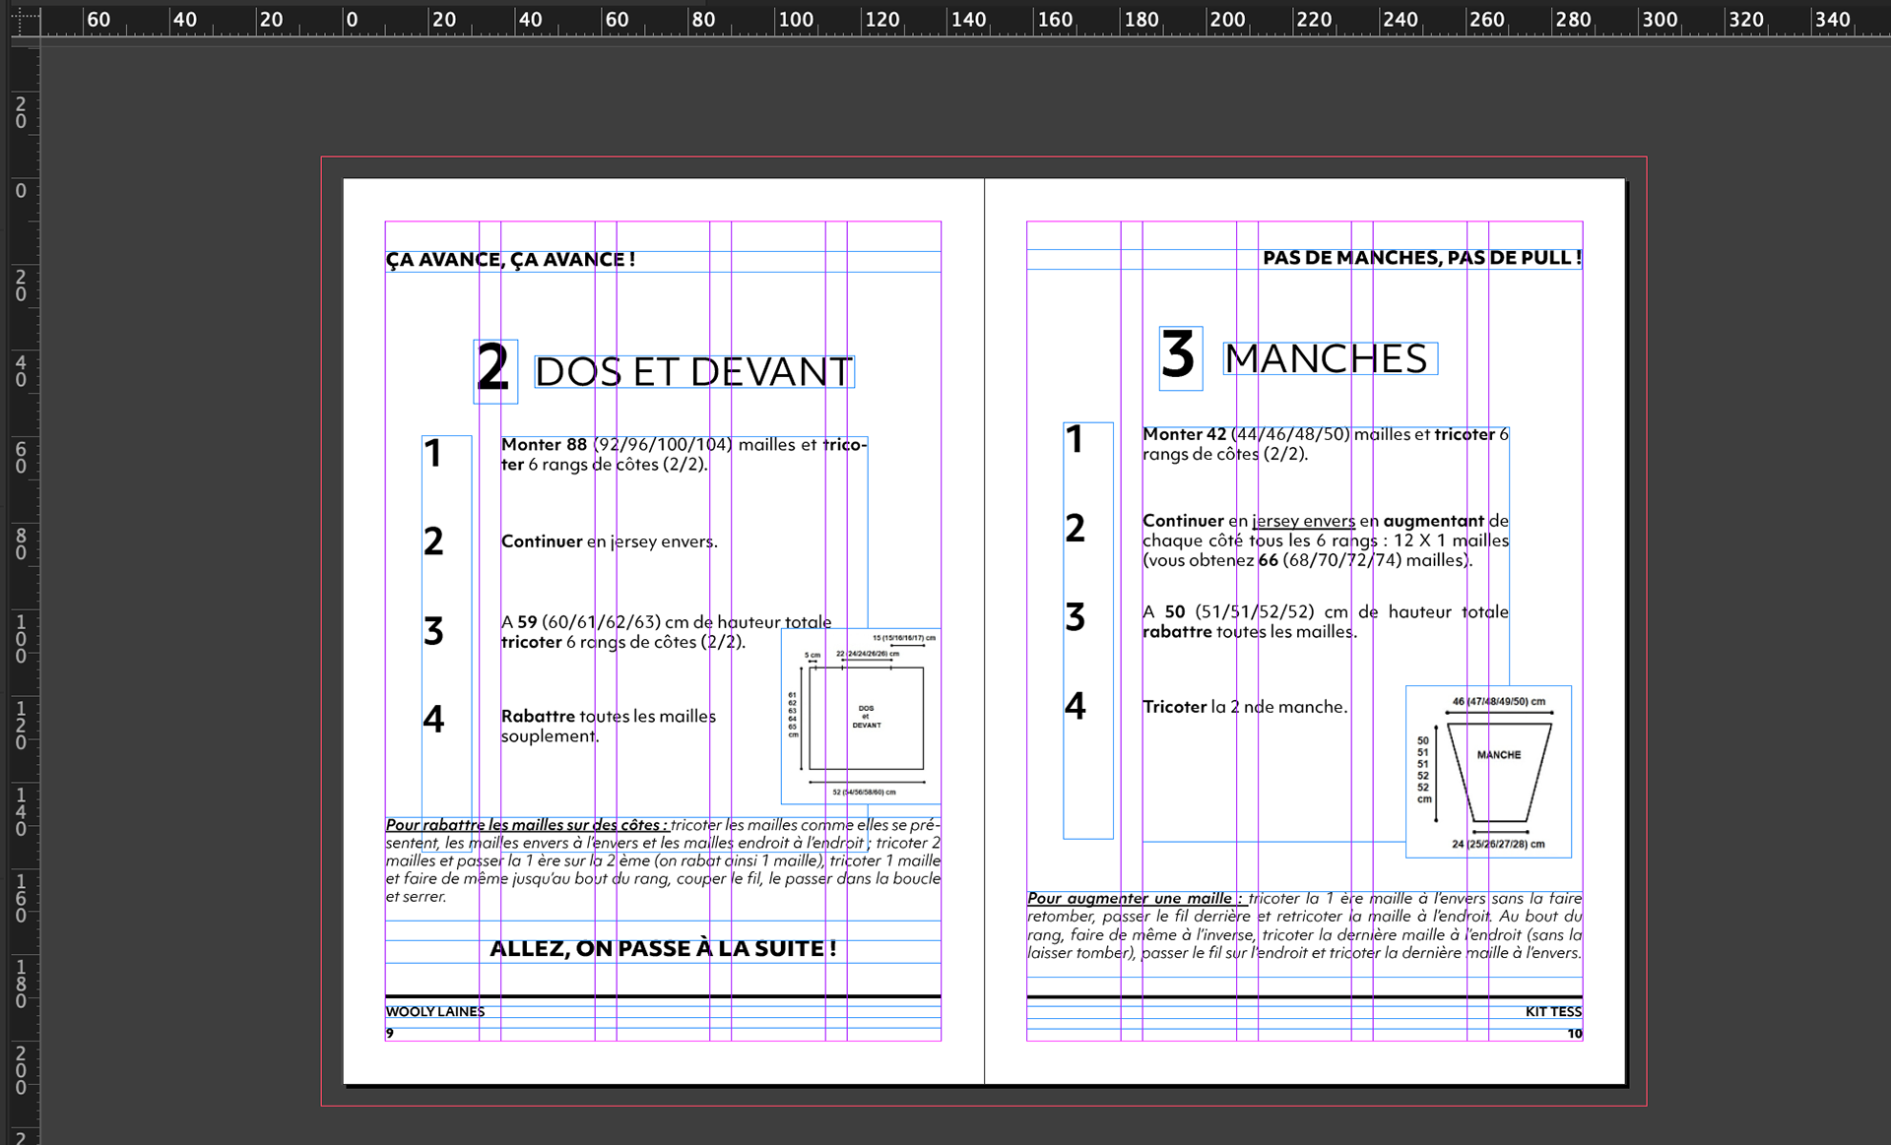Click the "Monter 42 (44/46/48/50)" paragraph
The height and width of the screenshot is (1145, 1891).
click(x=1326, y=444)
